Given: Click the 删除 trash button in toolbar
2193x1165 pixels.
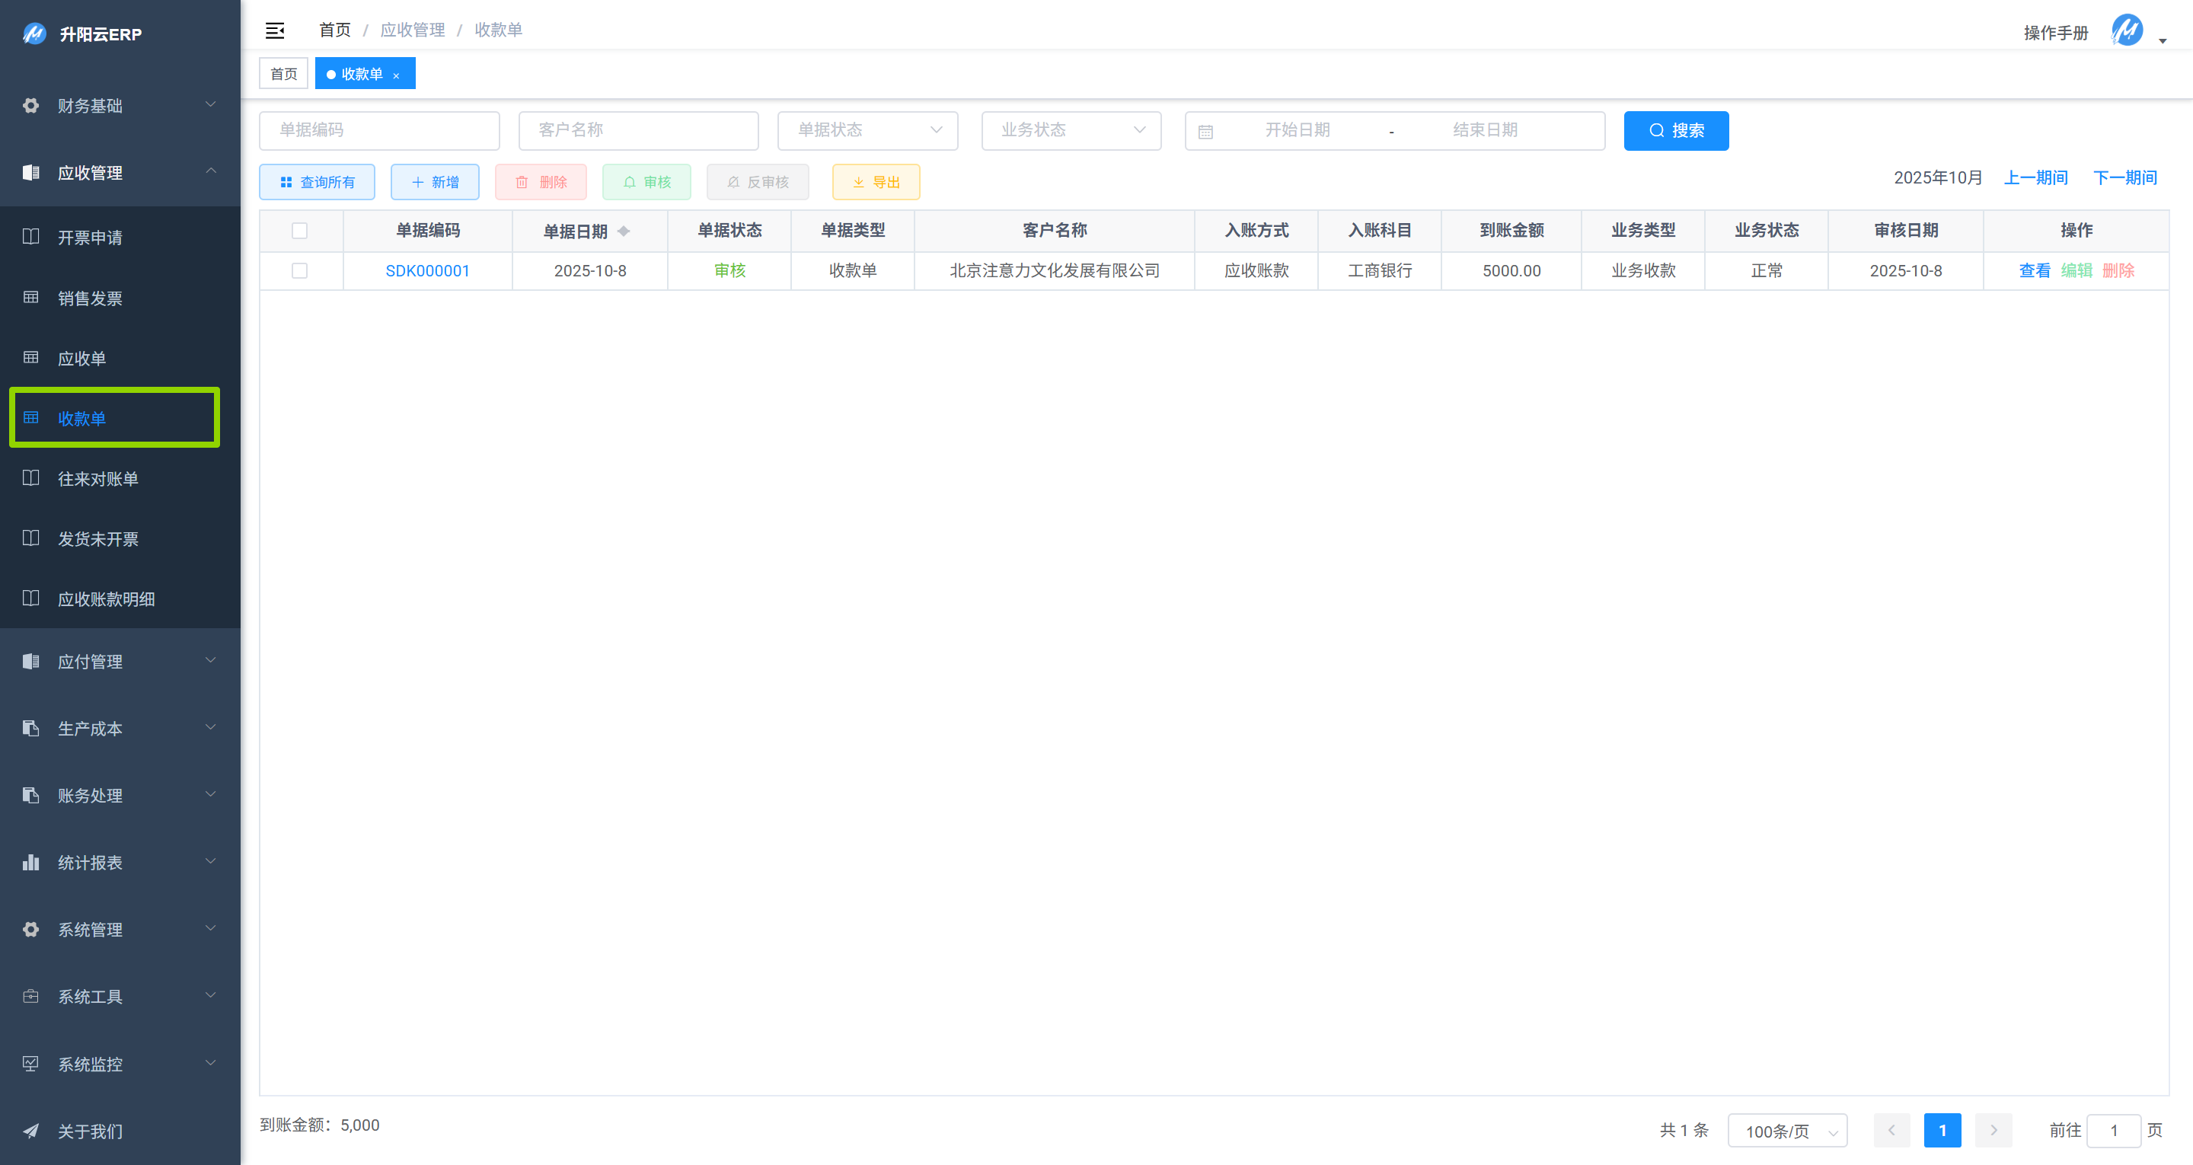Looking at the screenshot, I should coord(541,182).
